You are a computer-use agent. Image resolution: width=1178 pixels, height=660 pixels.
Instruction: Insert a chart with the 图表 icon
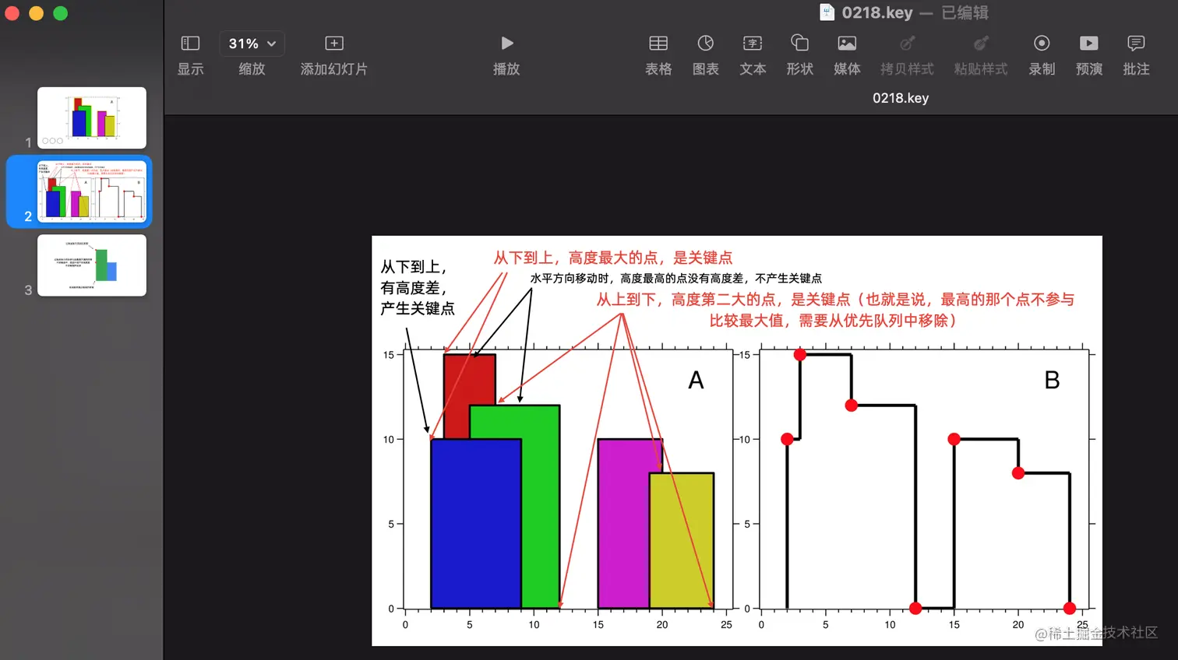pos(706,43)
